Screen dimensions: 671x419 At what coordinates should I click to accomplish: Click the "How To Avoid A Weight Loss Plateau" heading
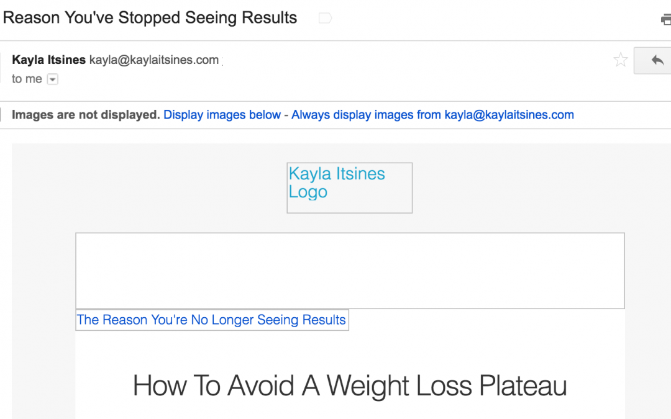tap(350, 386)
